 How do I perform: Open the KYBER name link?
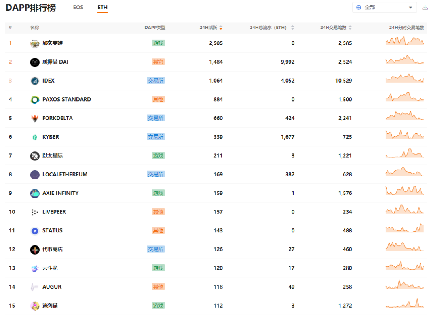click(x=51, y=137)
